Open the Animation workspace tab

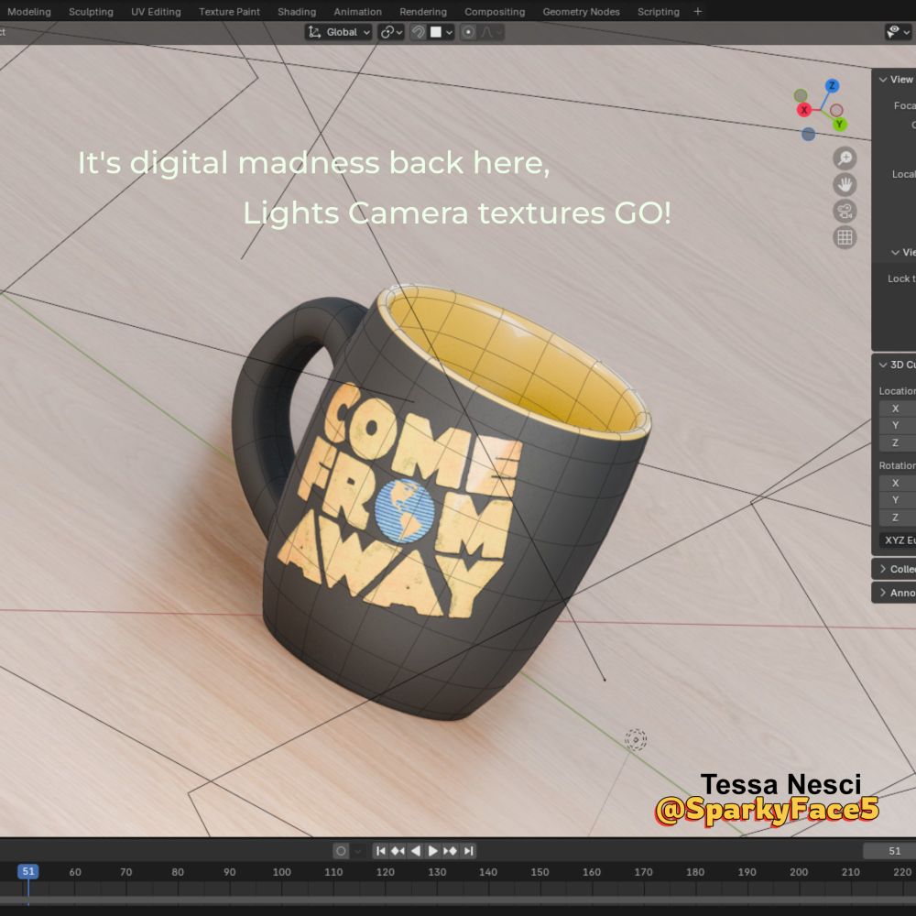357,12
